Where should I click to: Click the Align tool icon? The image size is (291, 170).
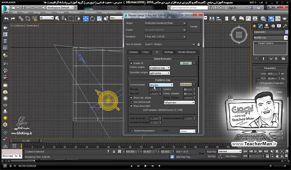(219, 19)
